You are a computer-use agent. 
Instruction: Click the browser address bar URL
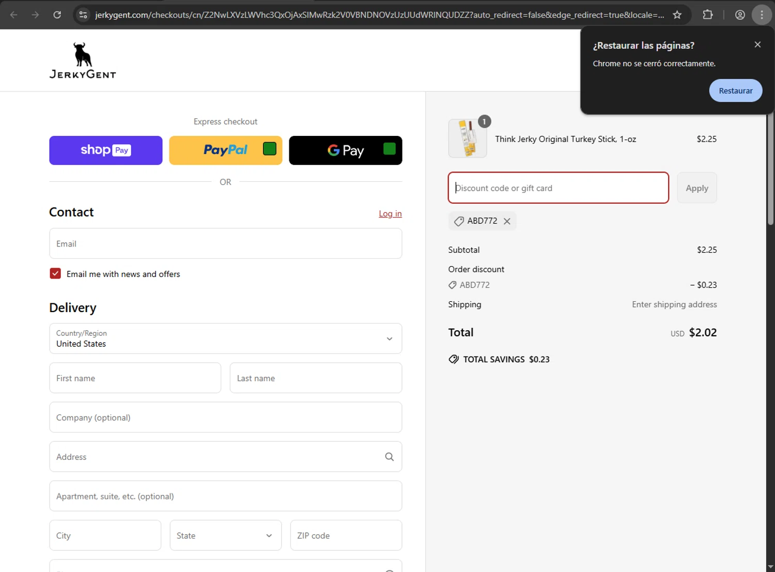pyautogui.click(x=379, y=14)
